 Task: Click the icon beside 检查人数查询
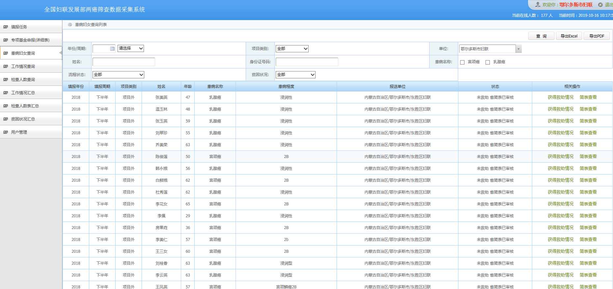point(6,80)
